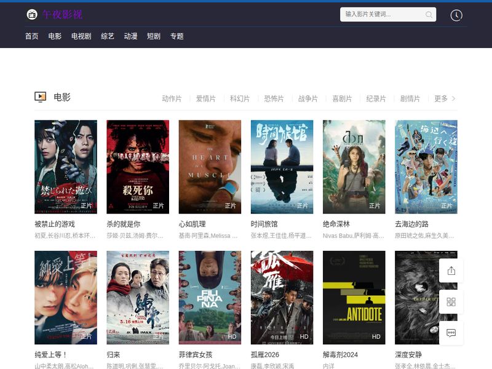Viewport: 492px width, 369px height.
Task: Filter by 动作片 category
Action: click(172, 98)
